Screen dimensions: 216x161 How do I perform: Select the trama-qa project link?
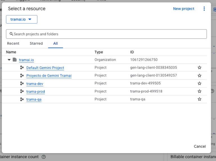point(34,99)
